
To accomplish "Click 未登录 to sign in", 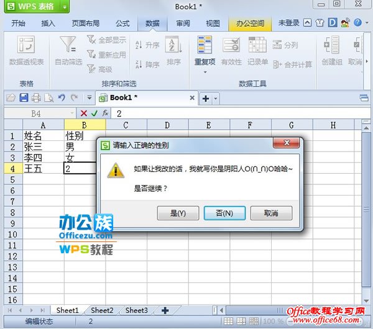I will tap(289, 23).
